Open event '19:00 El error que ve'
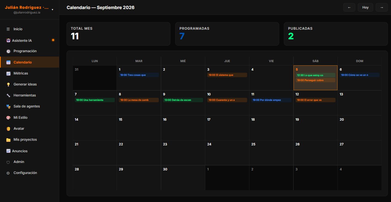 [x=316, y=100]
